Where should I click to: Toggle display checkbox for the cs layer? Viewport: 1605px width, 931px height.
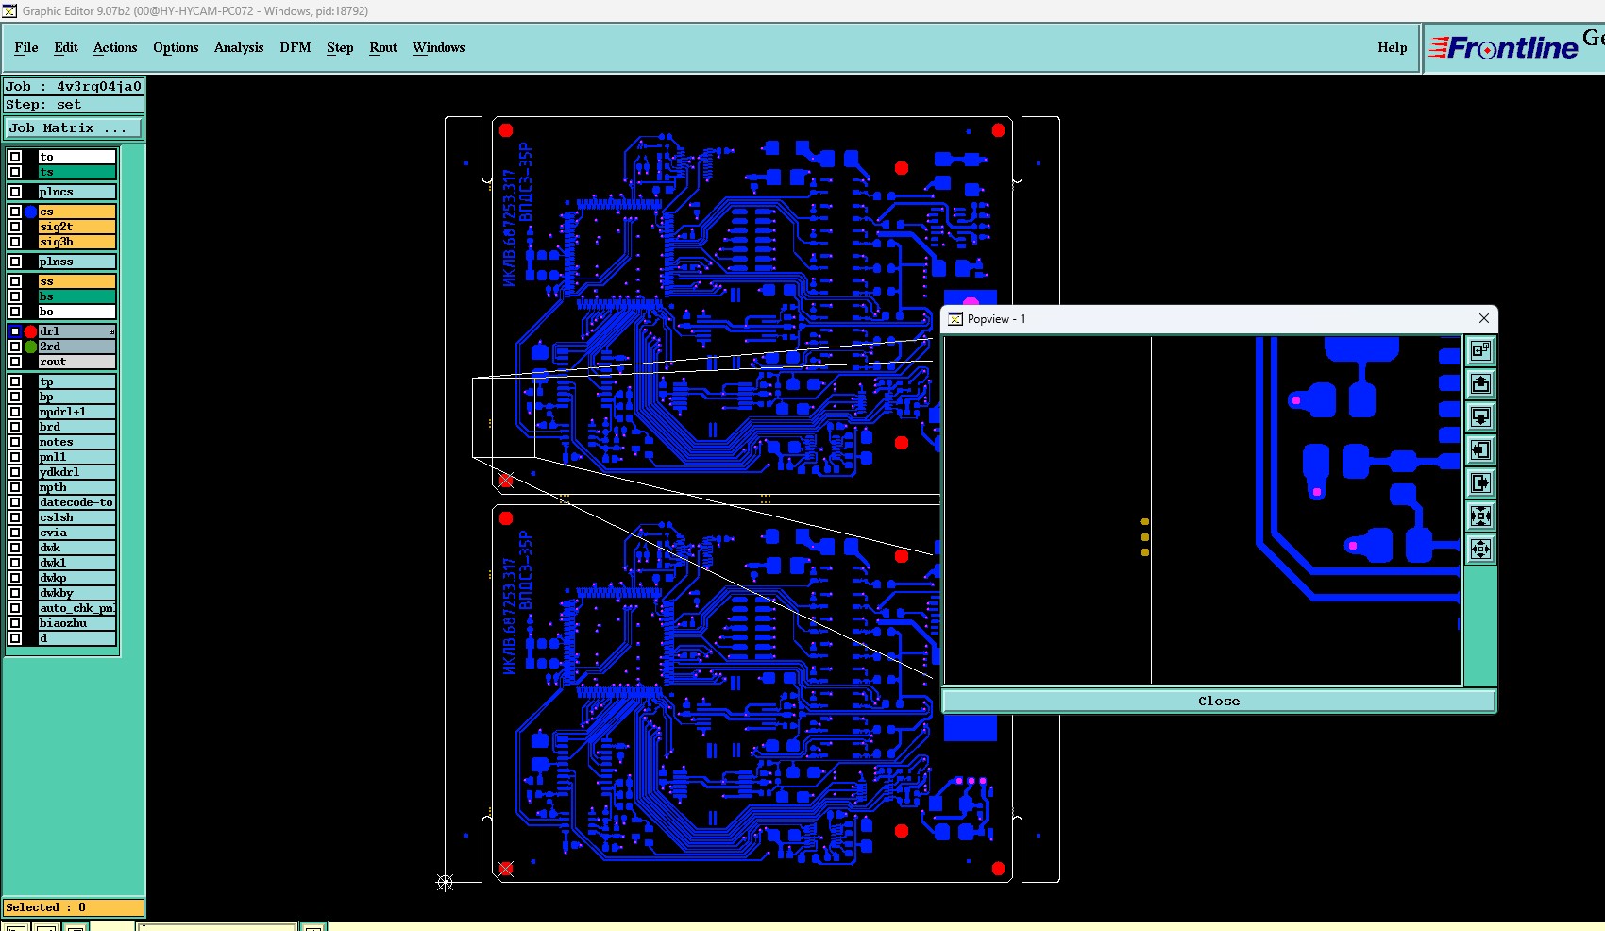pyautogui.click(x=15, y=212)
